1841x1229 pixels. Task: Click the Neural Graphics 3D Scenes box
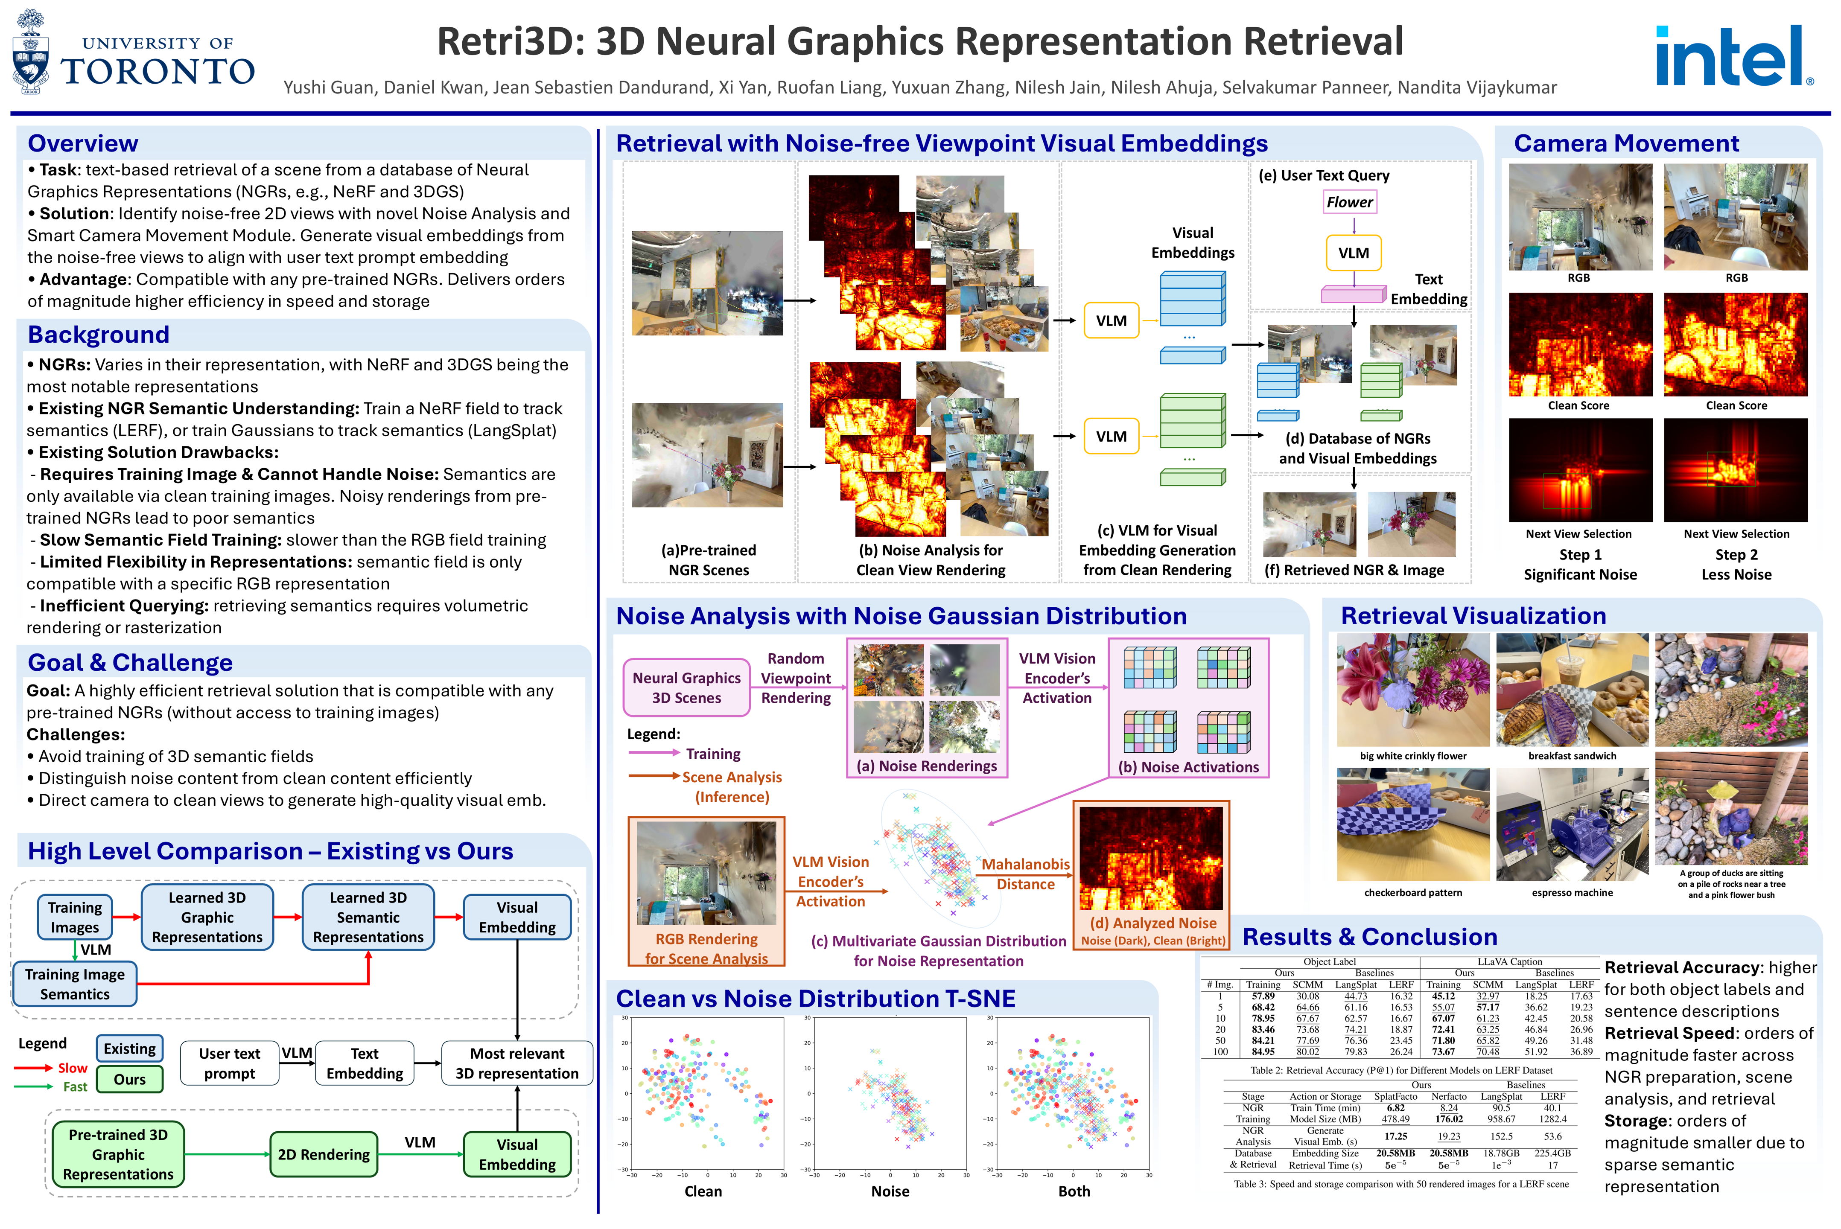[686, 687]
